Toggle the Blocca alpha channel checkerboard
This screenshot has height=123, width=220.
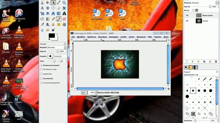click(197, 10)
